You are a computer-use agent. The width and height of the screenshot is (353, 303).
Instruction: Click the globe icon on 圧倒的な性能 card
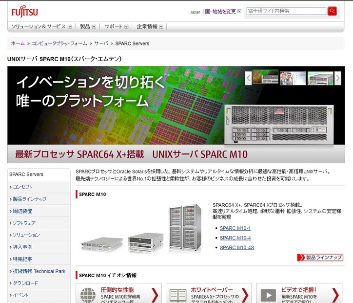(x=88, y=295)
